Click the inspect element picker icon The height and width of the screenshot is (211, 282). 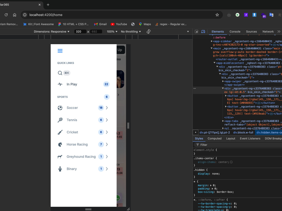click(197, 32)
